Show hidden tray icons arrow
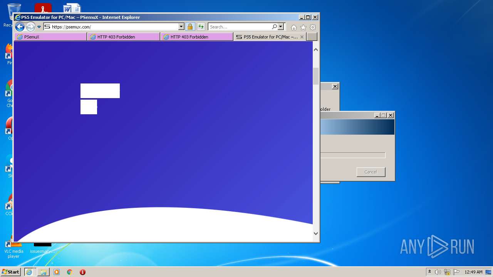Image resolution: width=493 pixels, height=277 pixels. click(430, 272)
